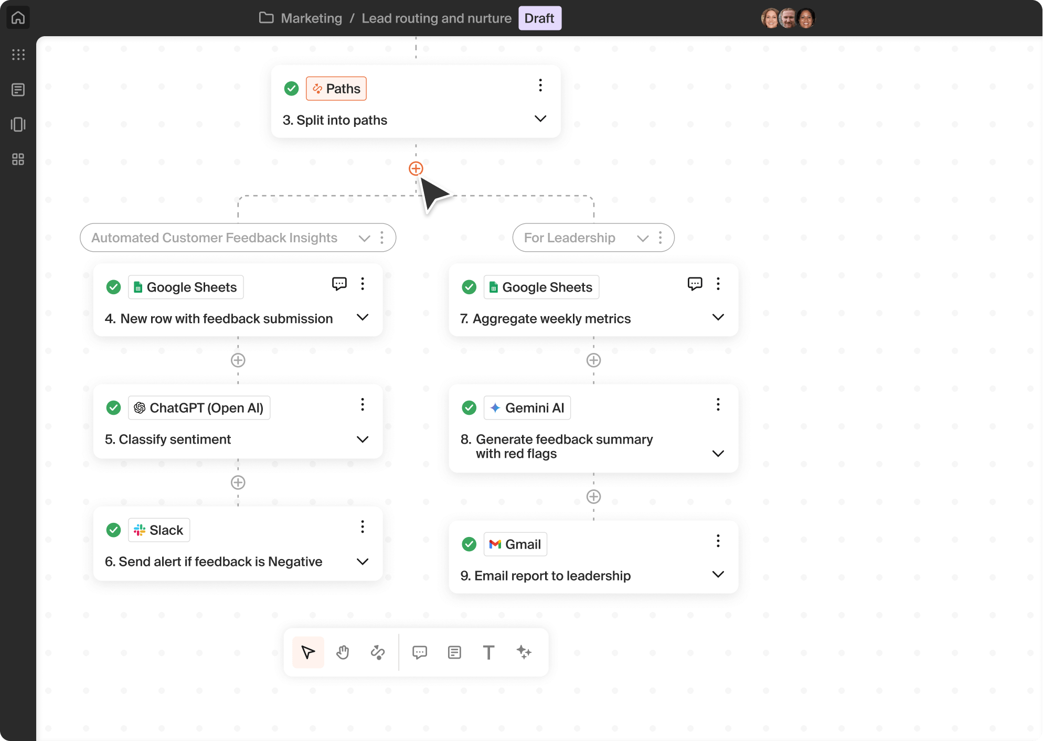Open three-dot menu on Gemini AI step
The height and width of the screenshot is (741, 1043).
pyautogui.click(x=718, y=405)
